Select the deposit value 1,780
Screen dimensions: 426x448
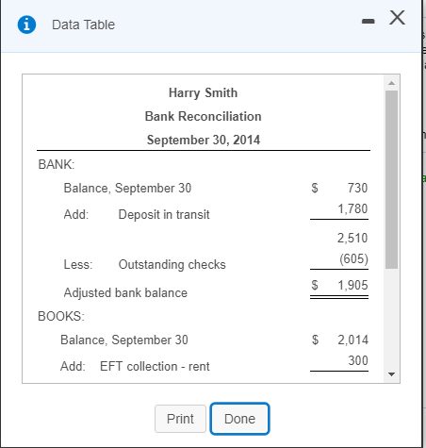pyautogui.click(x=352, y=208)
